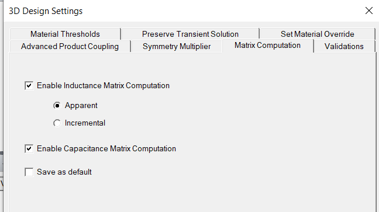379x212 pixels.
Task: Open the Preserve Transient Solution tab
Action: point(190,34)
